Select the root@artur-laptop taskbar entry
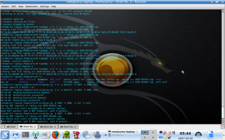225x140 pixels. [123, 132]
